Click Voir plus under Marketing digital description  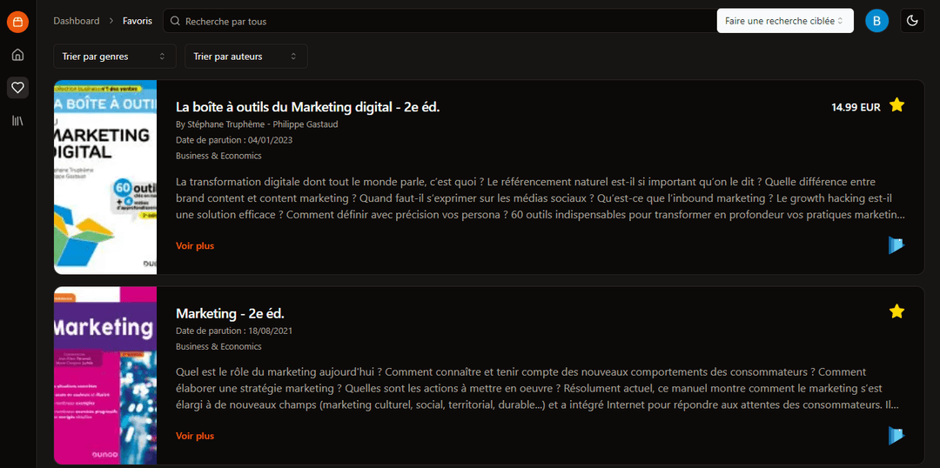[195, 245]
